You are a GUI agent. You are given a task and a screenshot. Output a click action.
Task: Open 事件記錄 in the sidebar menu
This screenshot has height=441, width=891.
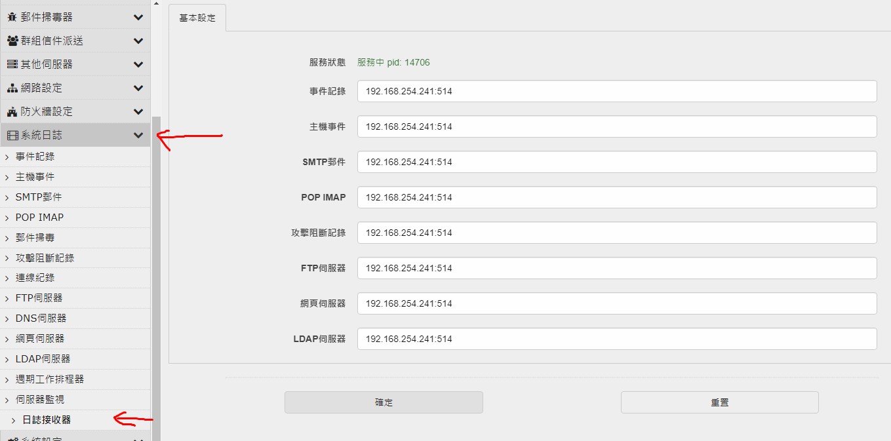[x=35, y=157]
